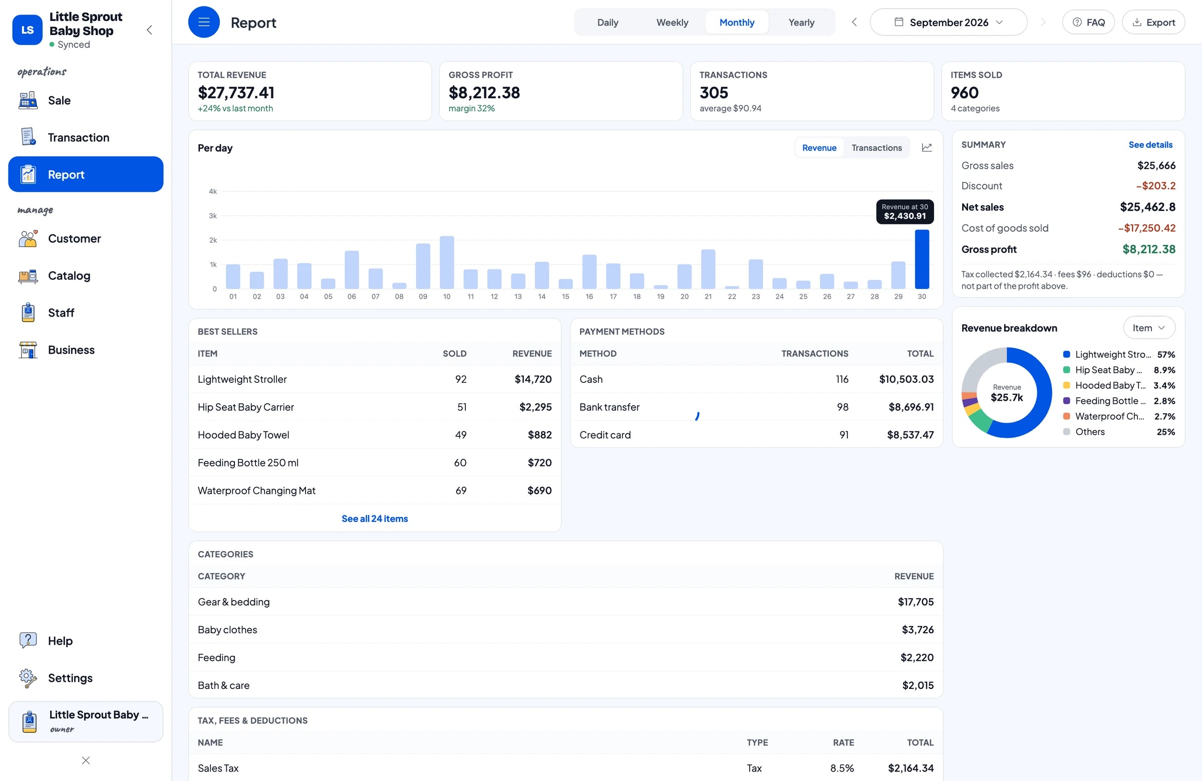Viewport: 1202px width, 781px height.
Task: Click See all 24 items
Action: pos(375,518)
